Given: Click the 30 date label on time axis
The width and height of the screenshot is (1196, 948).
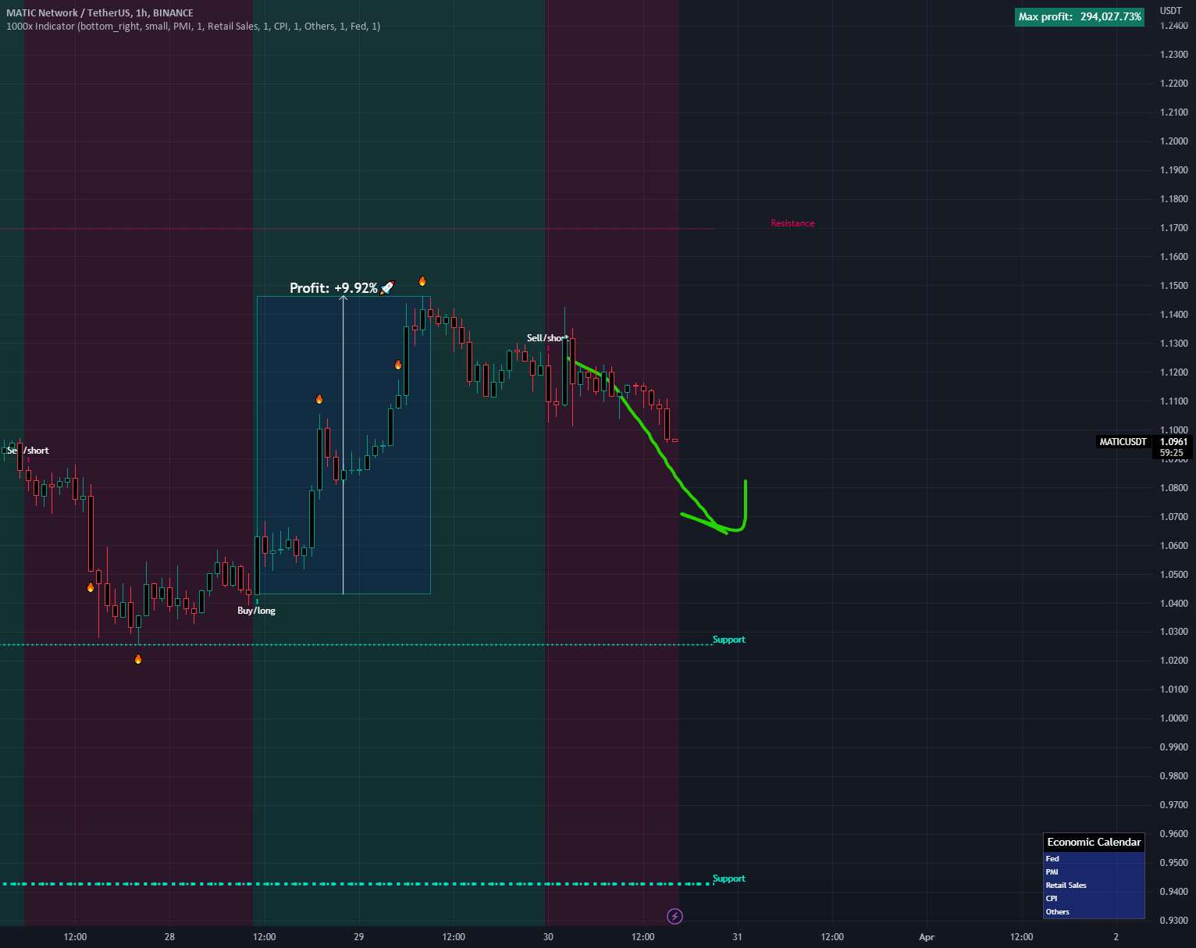Looking at the screenshot, I should click(548, 937).
